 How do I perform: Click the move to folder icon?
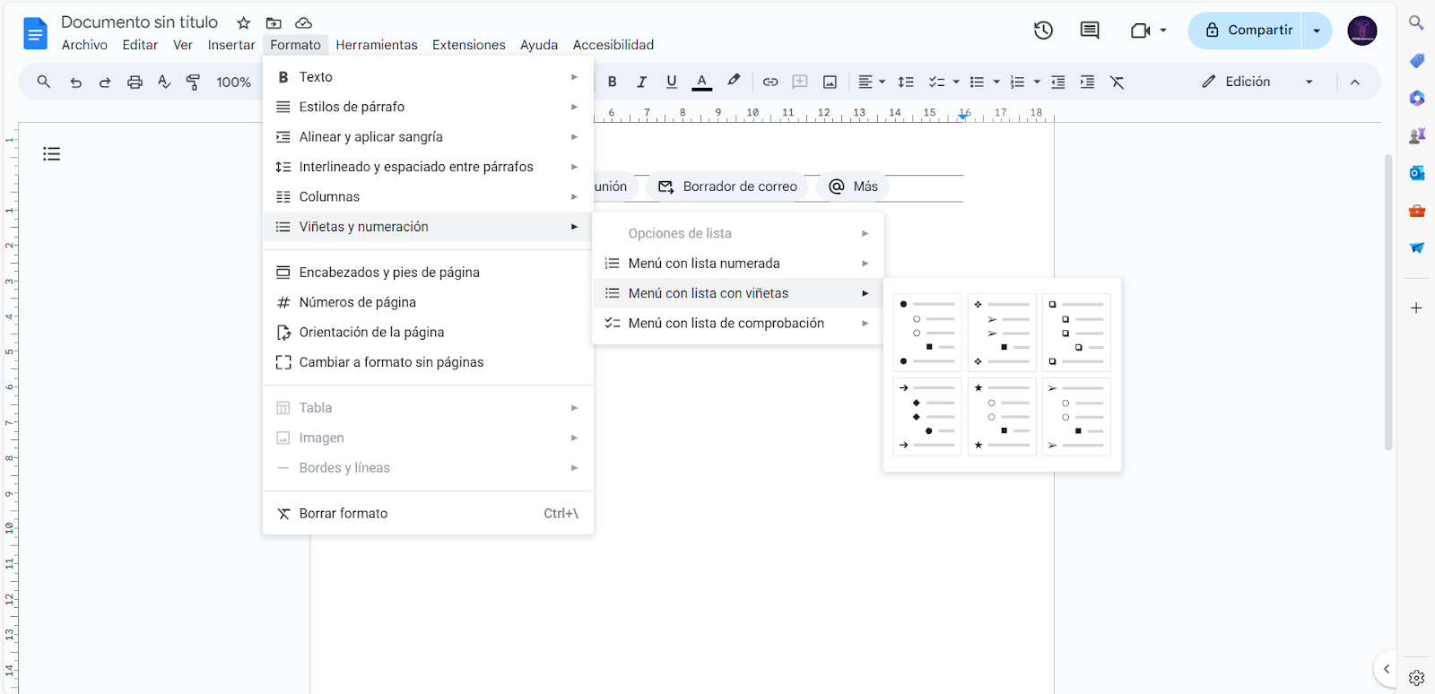point(274,23)
